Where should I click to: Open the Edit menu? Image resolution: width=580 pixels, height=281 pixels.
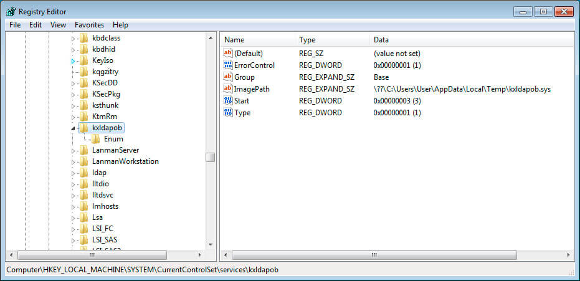coord(36,25)
